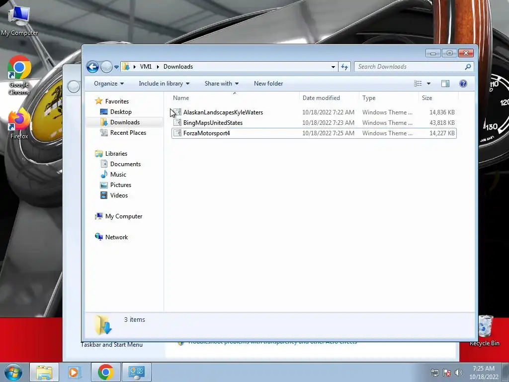
Task: Click the search magnifier icon
Action: coord(468,67)
